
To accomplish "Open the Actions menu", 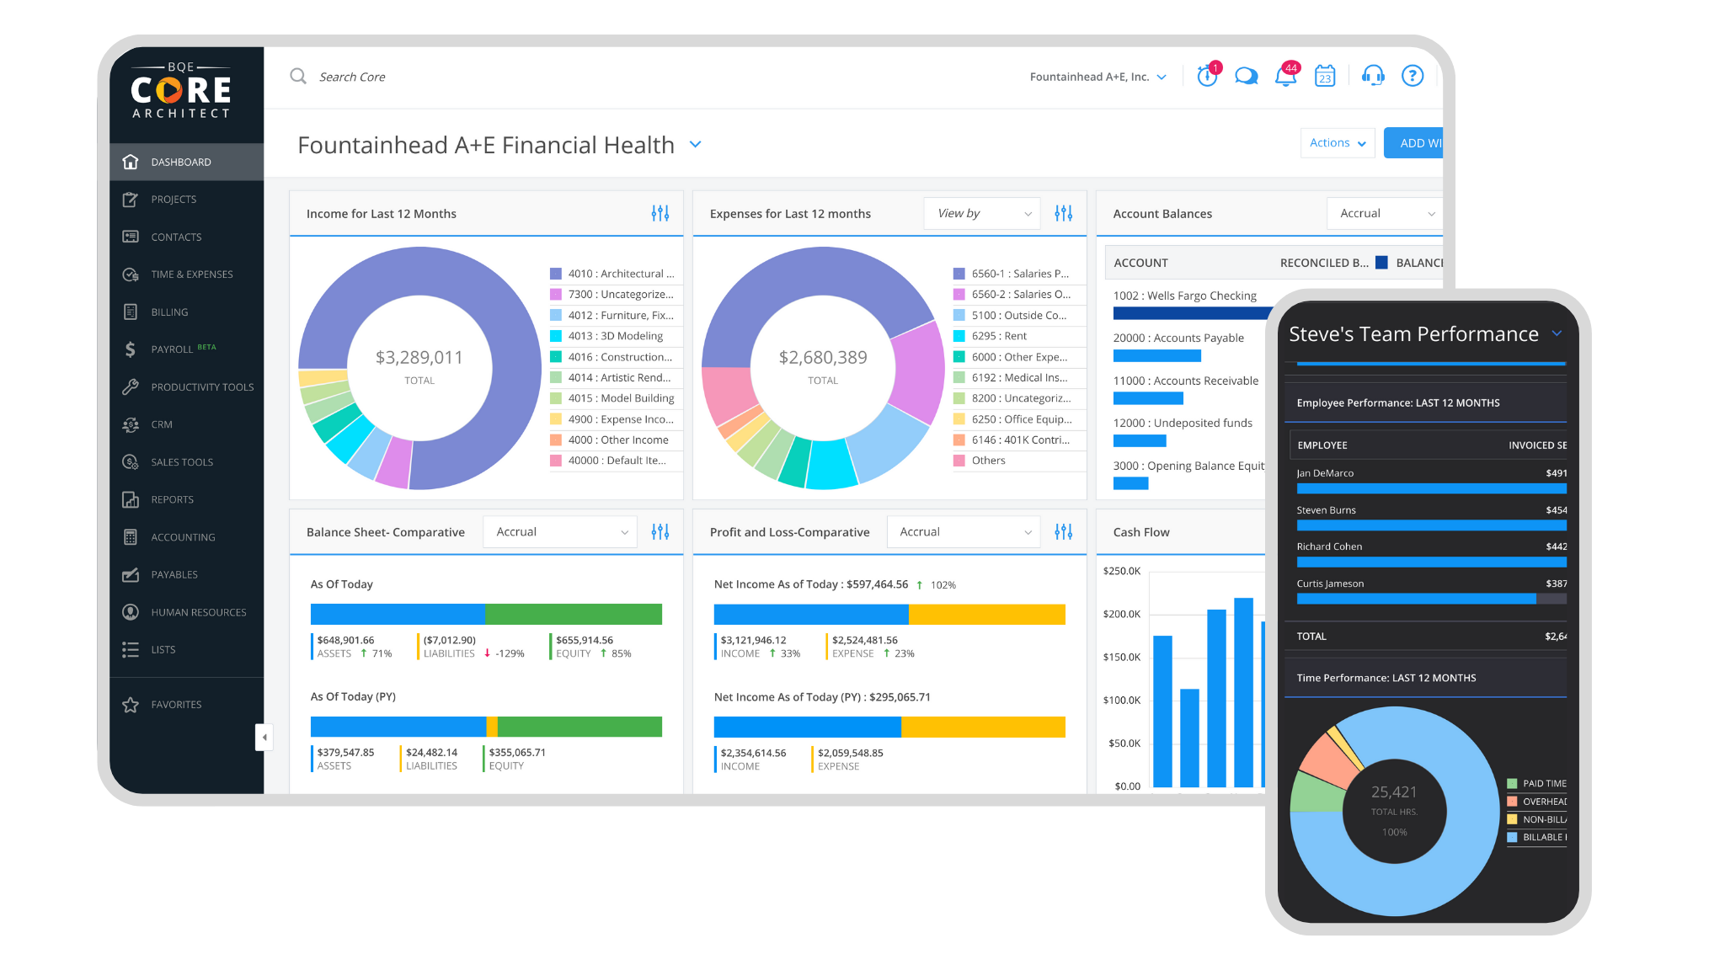I will [x=1335, y=142].
